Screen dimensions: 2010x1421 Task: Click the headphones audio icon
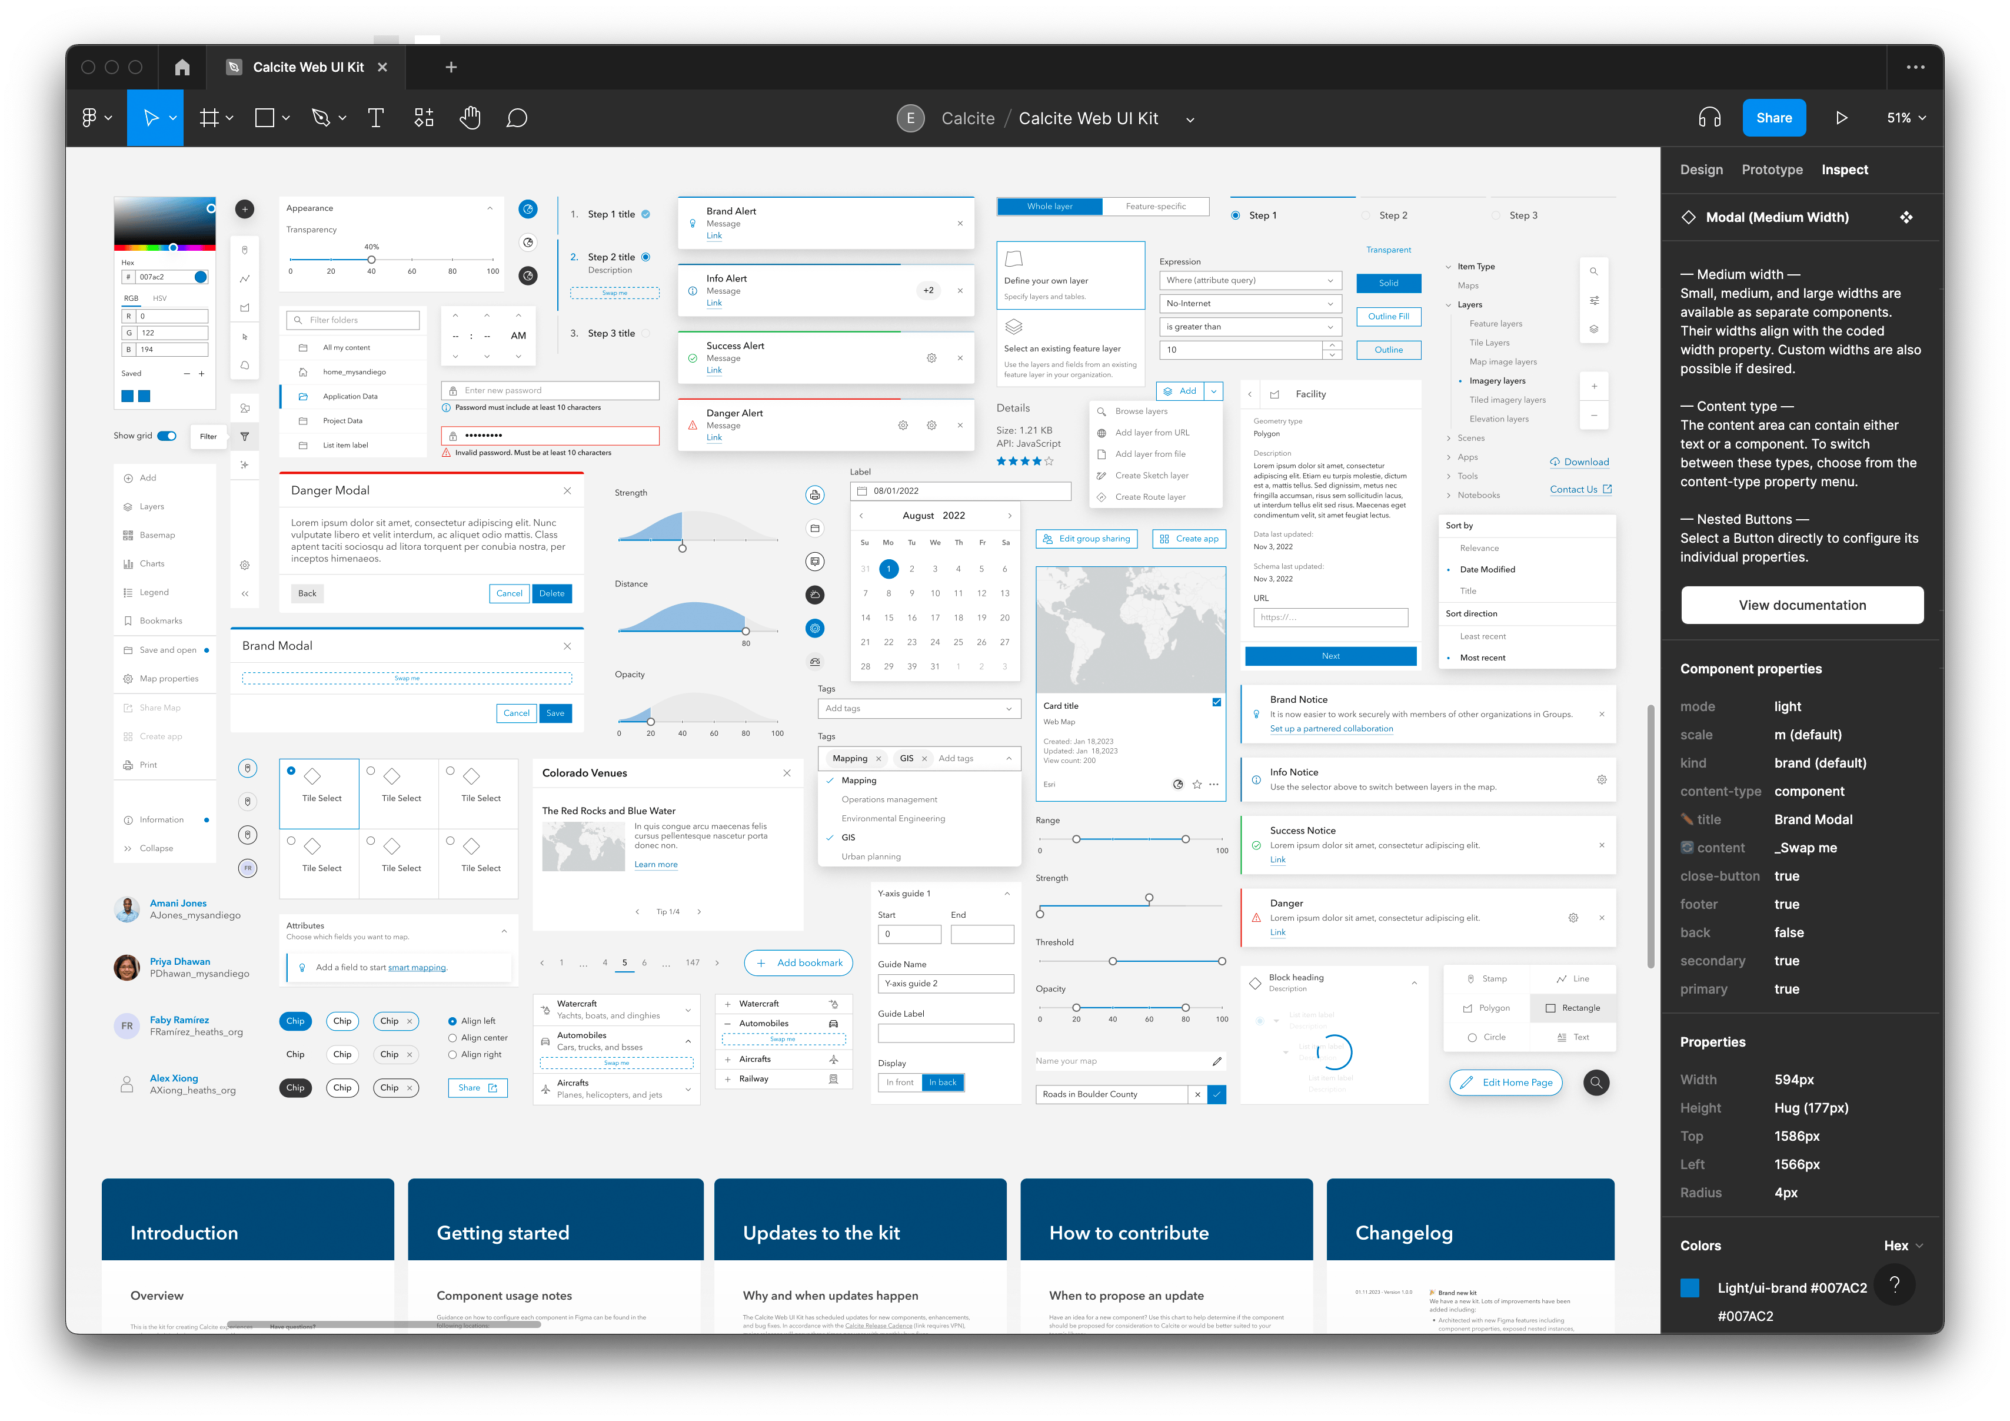tap(1711, 117)
